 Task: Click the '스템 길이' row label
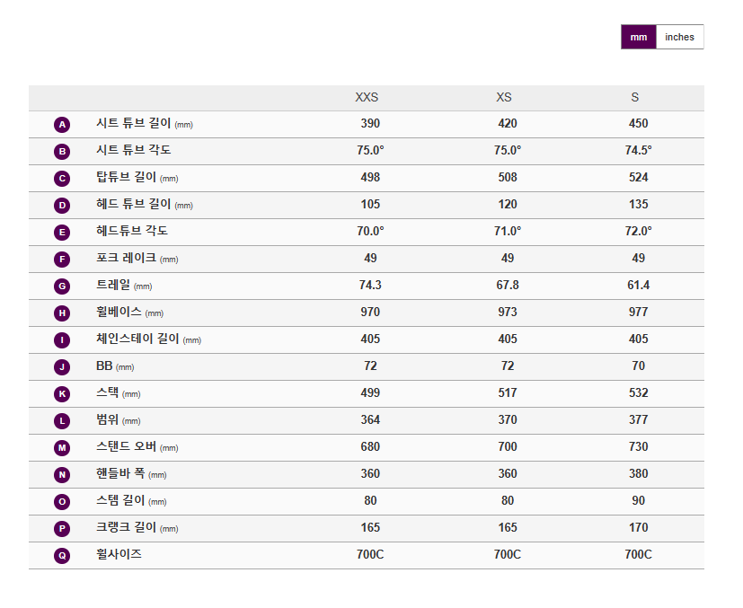120,500
